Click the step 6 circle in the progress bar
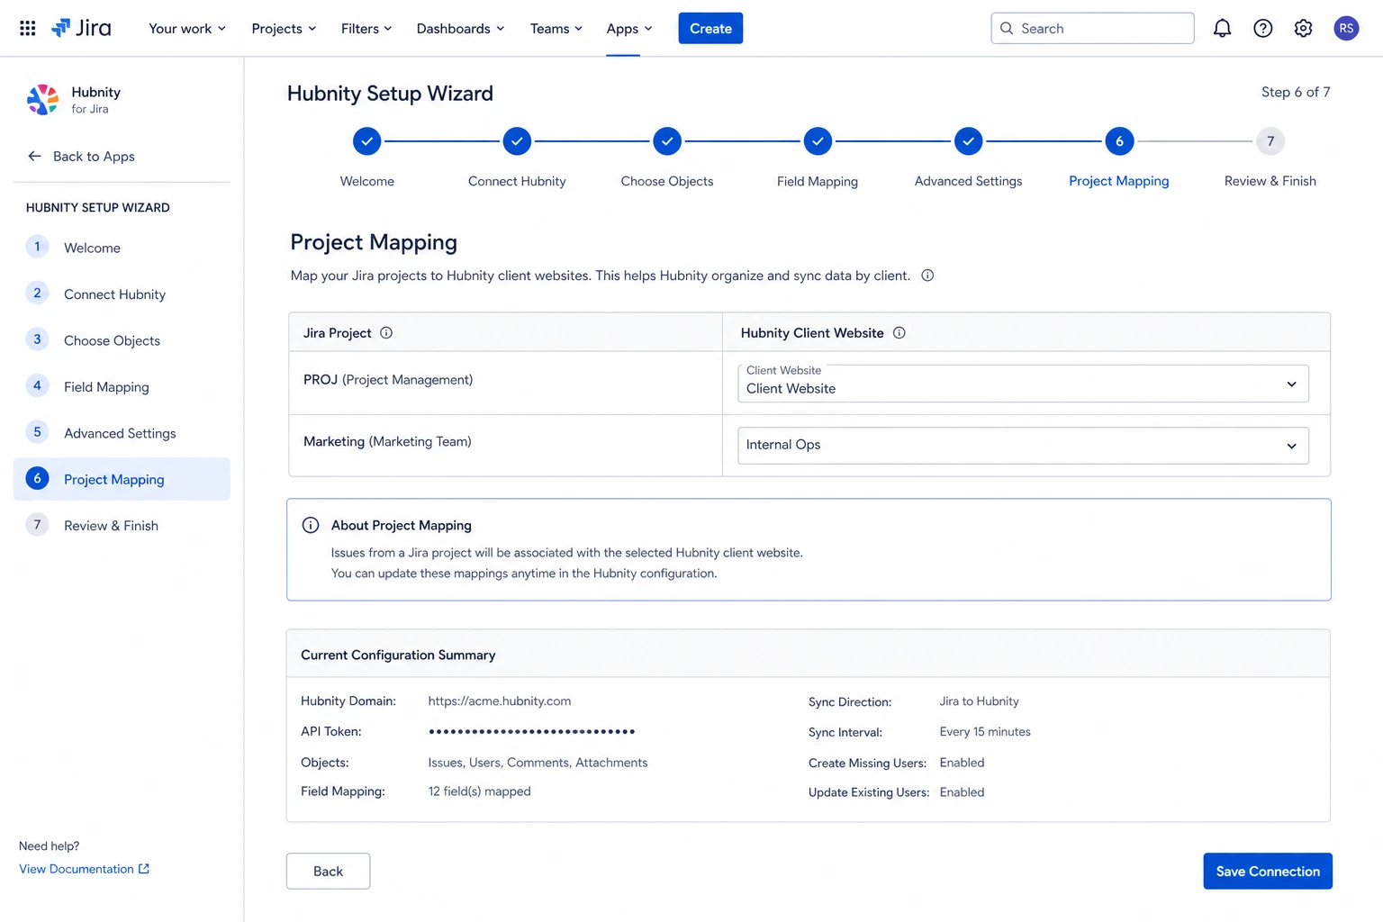The image size is (1383, 922). (1119, 141)
